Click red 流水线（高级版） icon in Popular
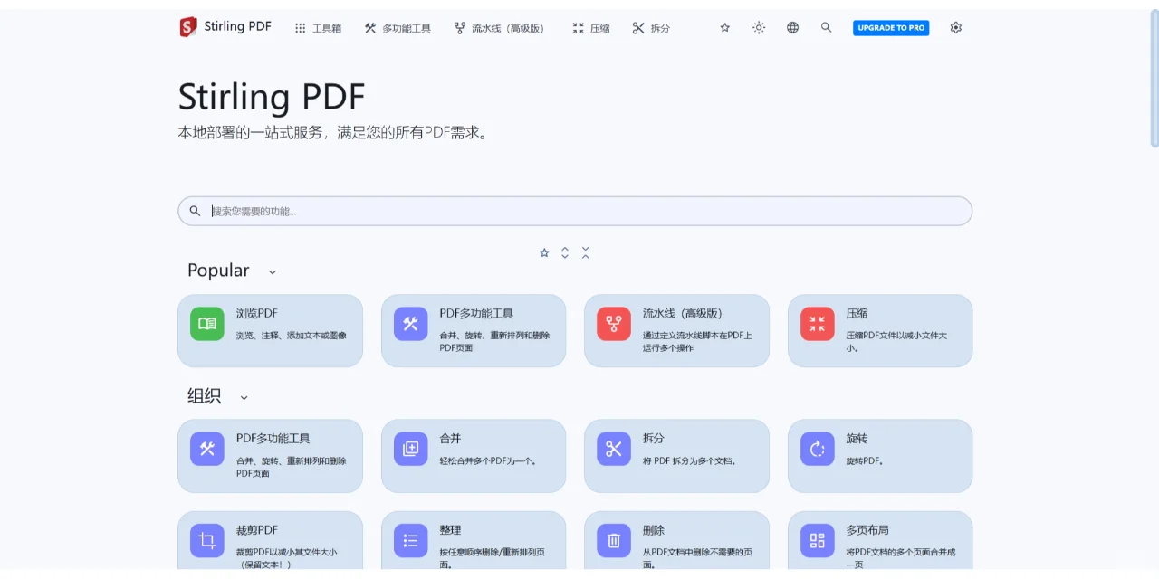The image size is (1159, 579). pyautogui.click(x=614, y=324)
